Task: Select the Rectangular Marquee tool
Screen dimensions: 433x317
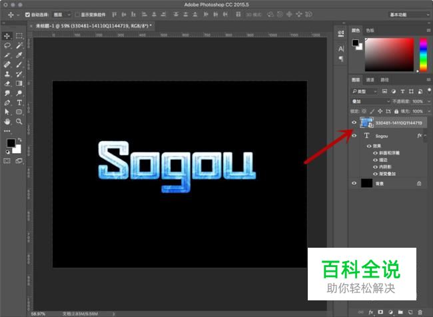Action: [19, 36]
